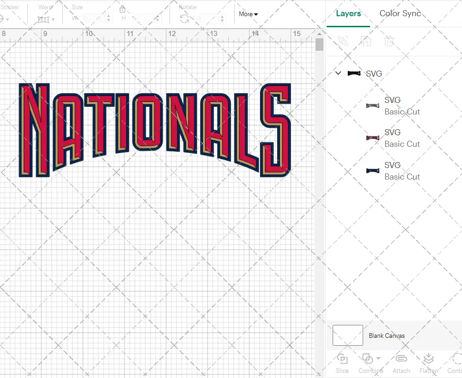Click the Rotate icon in toolbar
The width and height of the screenshot is (462, 378).
tap(184, 18)
